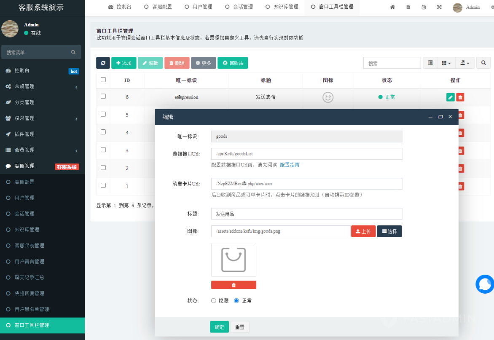Open the columns dropdown in table toolbar
The width and height of the screenshot is (494, 340).
pos(446,63)
